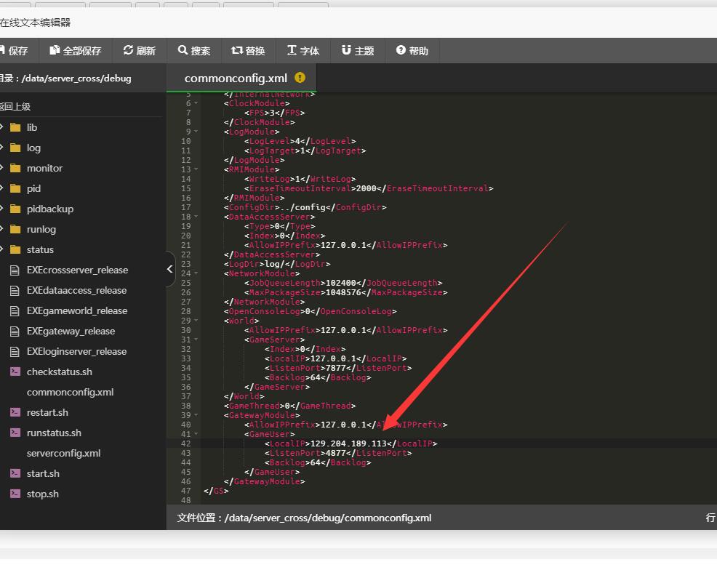Click the Save All (全部保存) toolbar icon

(x=55, y=50)
